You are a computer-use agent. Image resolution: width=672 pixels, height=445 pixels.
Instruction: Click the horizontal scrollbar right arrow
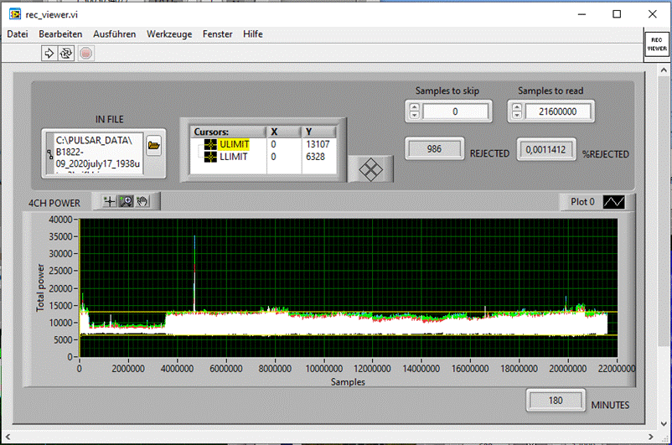point(651,437)
